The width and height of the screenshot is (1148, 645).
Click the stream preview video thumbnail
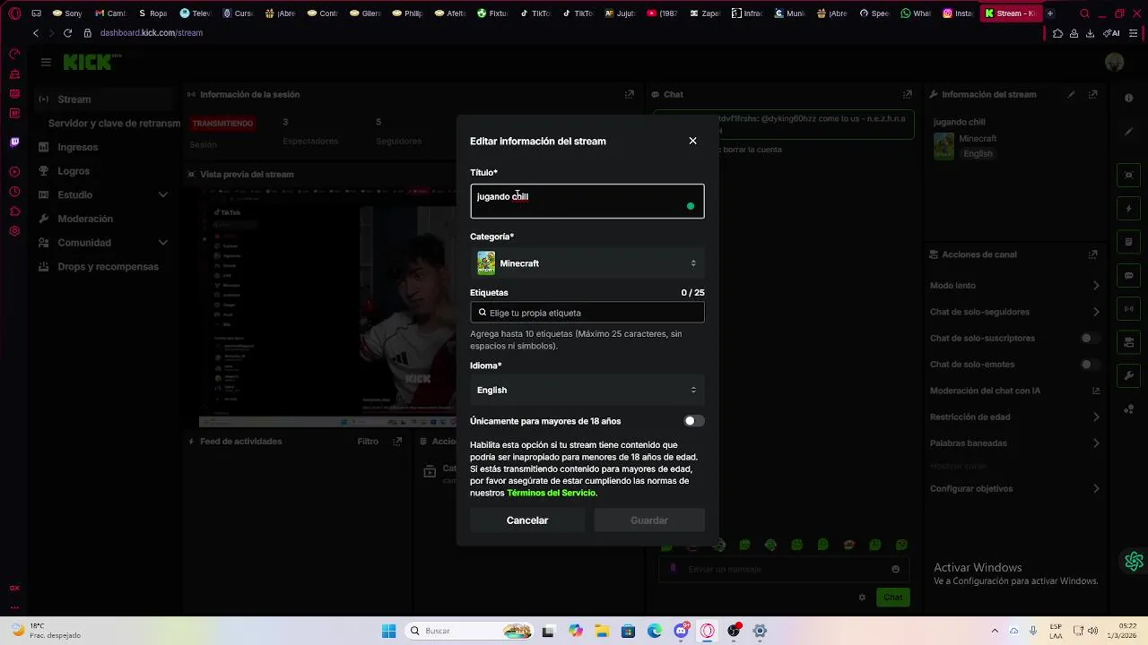pos(327,309)
